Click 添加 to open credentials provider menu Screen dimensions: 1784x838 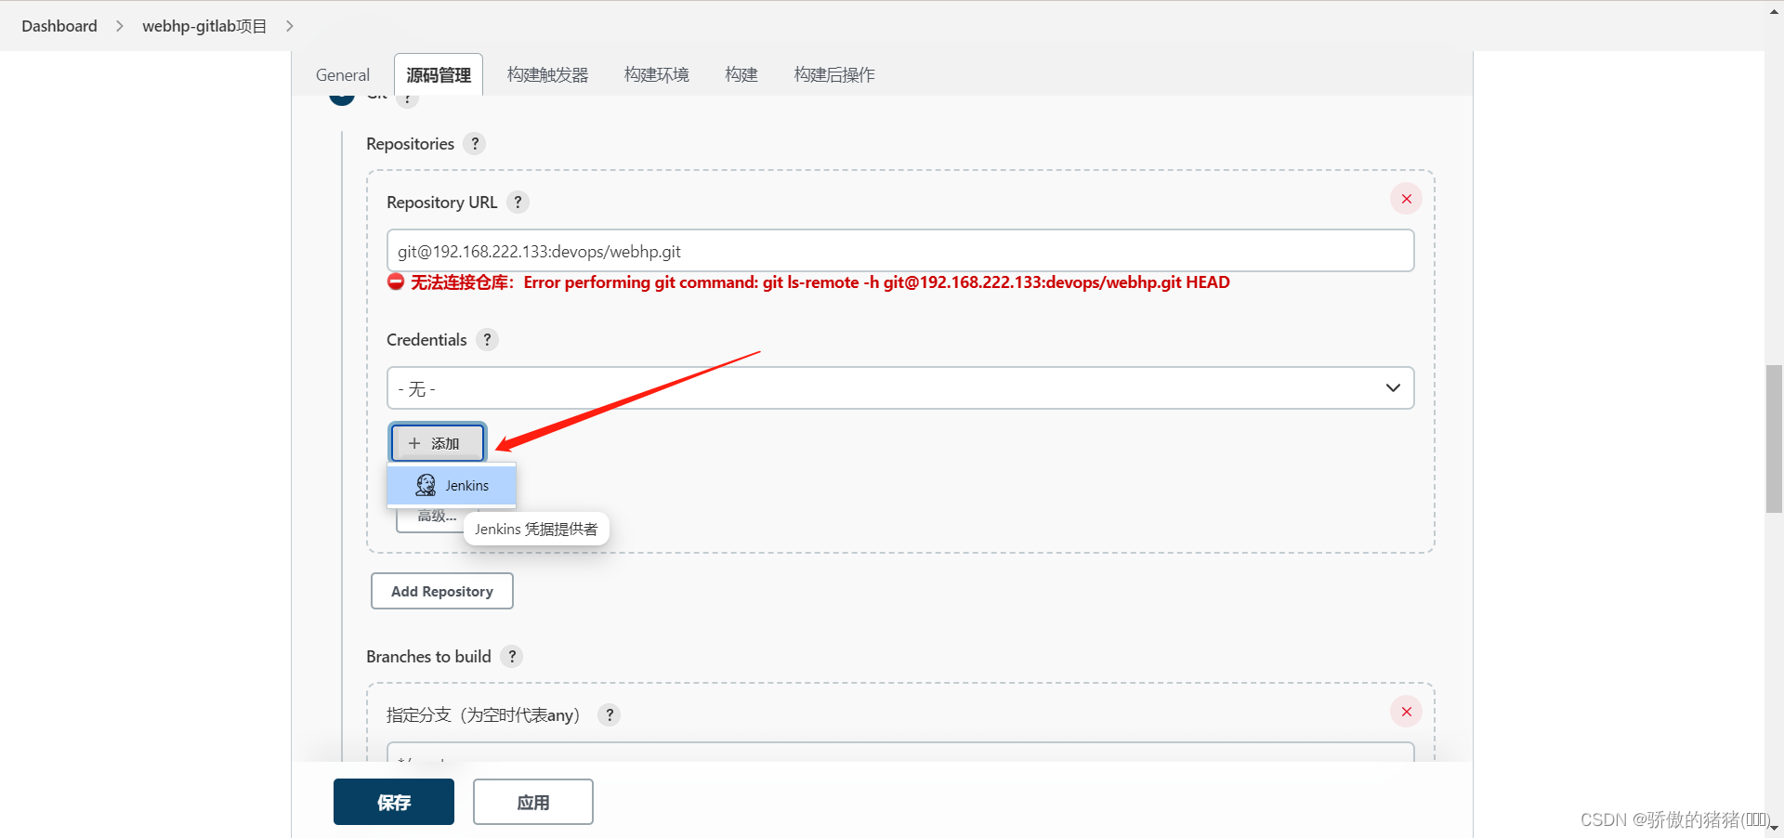437,443
